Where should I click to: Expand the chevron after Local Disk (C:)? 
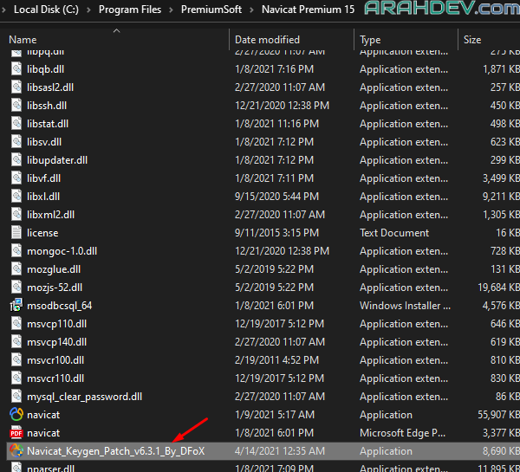click(89, 10)
